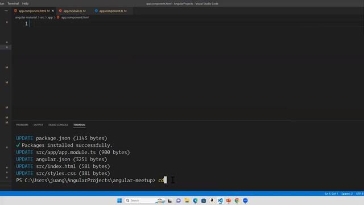Open Task View from the taskbar
The width and height of the screenshot is (364, 205).
coord(170,201)
